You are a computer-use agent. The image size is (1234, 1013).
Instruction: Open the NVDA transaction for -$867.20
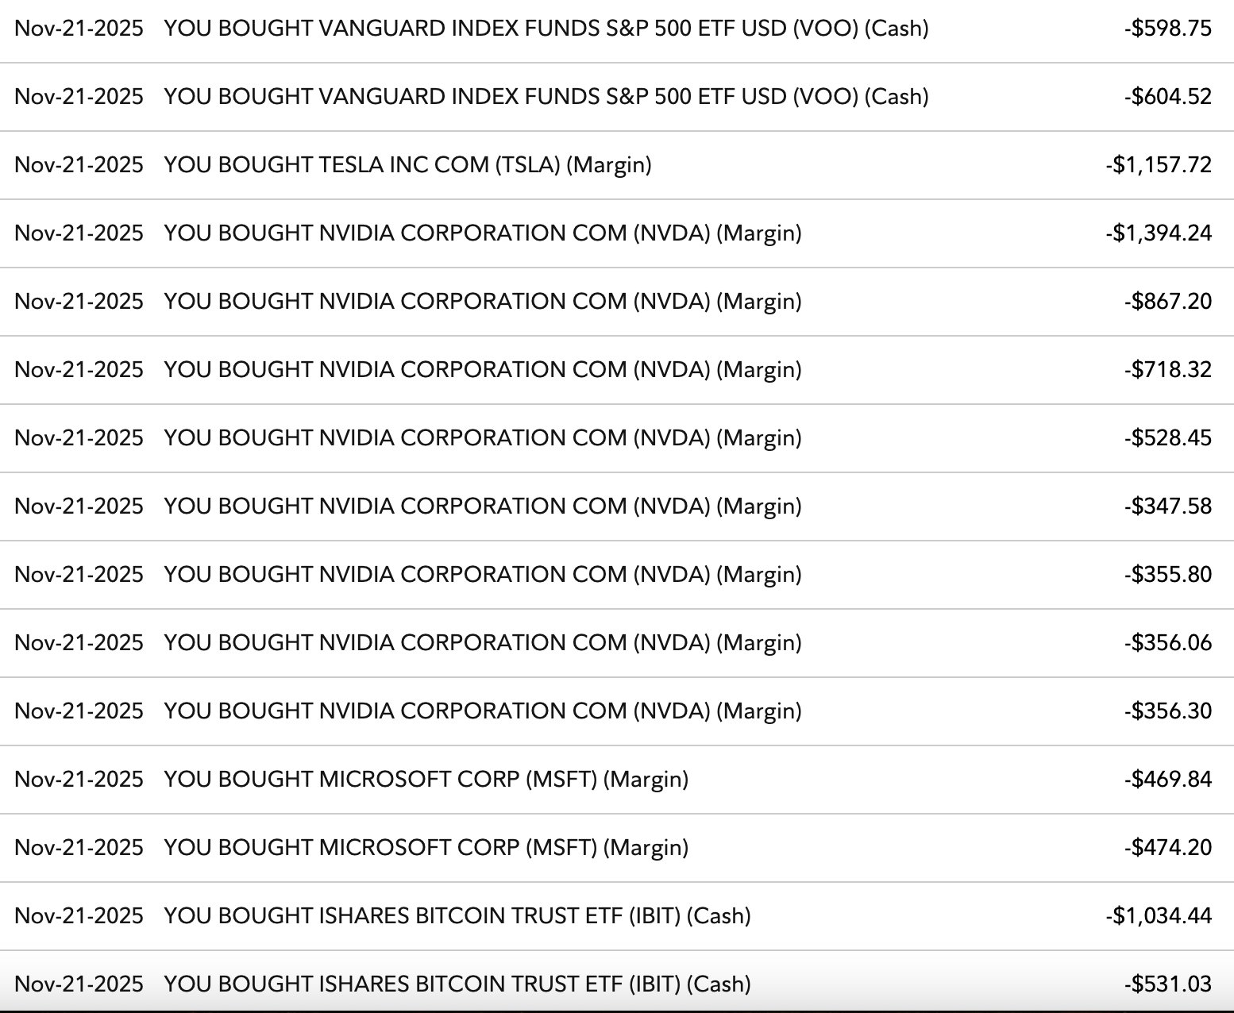[x=482, y=302]
